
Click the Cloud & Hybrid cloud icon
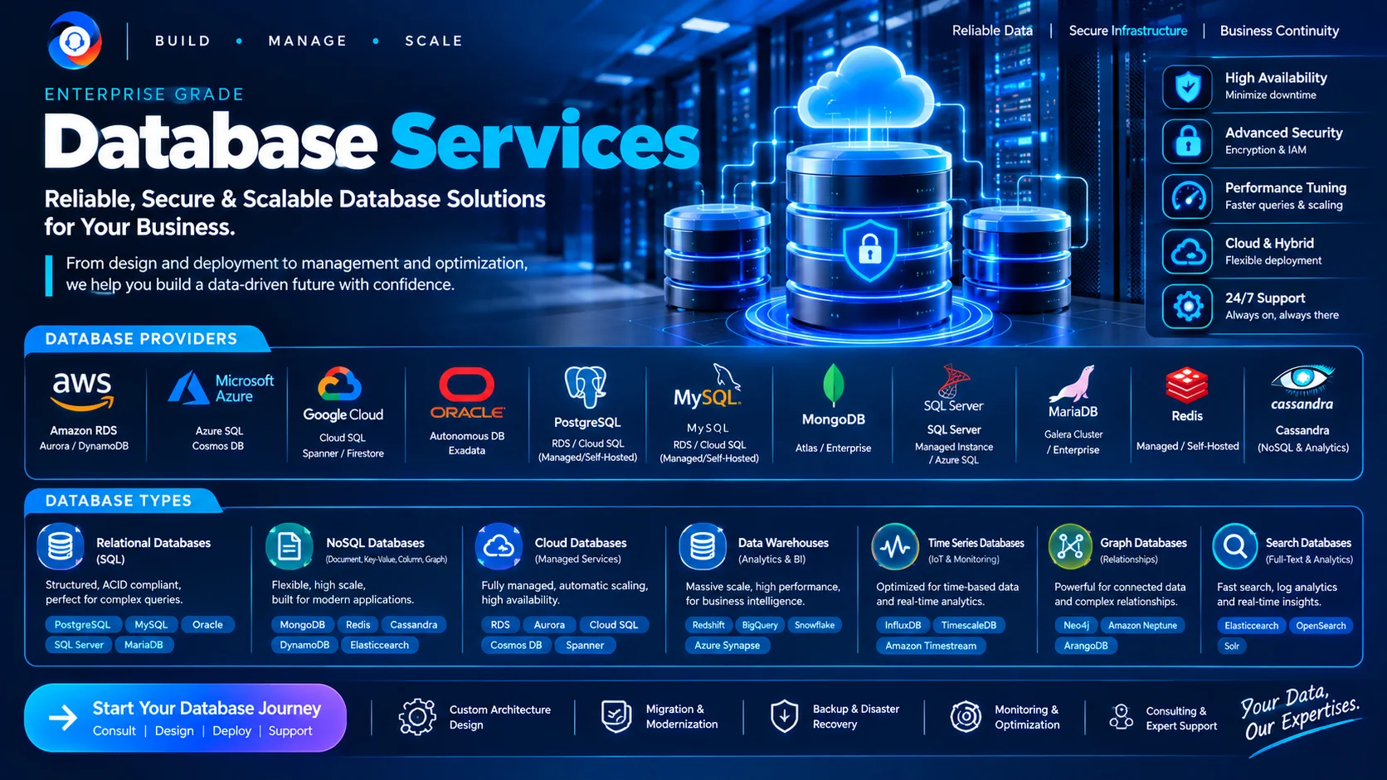click(1188, 252)
